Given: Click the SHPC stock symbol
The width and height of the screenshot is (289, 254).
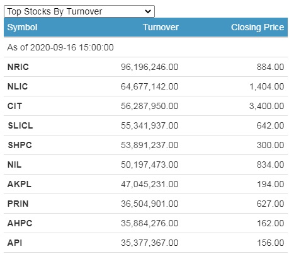Looking at the screenshot, I should tap(20, 145).
